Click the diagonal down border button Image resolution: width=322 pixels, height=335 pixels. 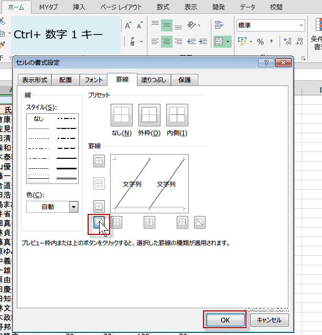[199, 223]
